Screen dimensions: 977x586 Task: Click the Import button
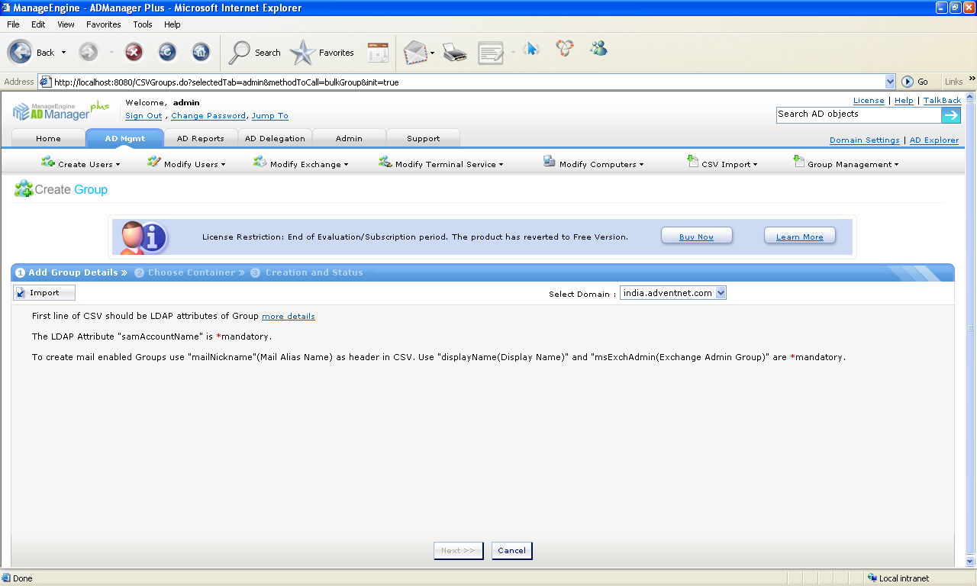[44, 293]
